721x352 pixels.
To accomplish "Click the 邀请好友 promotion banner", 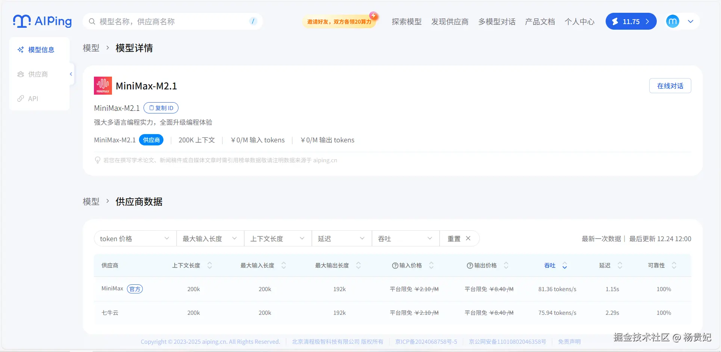I will click(339, 21).
